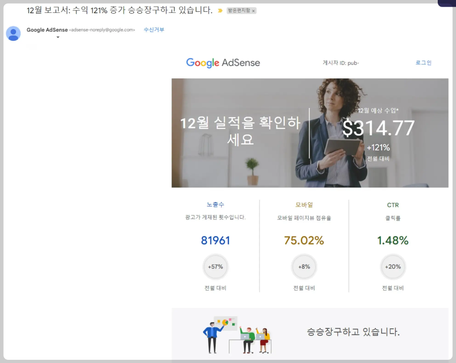456x363 pixels.
Task: Expand sender details dropdown arrow
Action: [58, 37]
